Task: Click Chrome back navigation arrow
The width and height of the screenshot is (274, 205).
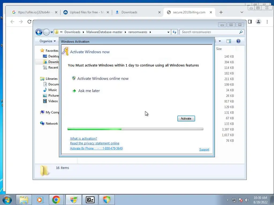Action: tap(12, 21)
